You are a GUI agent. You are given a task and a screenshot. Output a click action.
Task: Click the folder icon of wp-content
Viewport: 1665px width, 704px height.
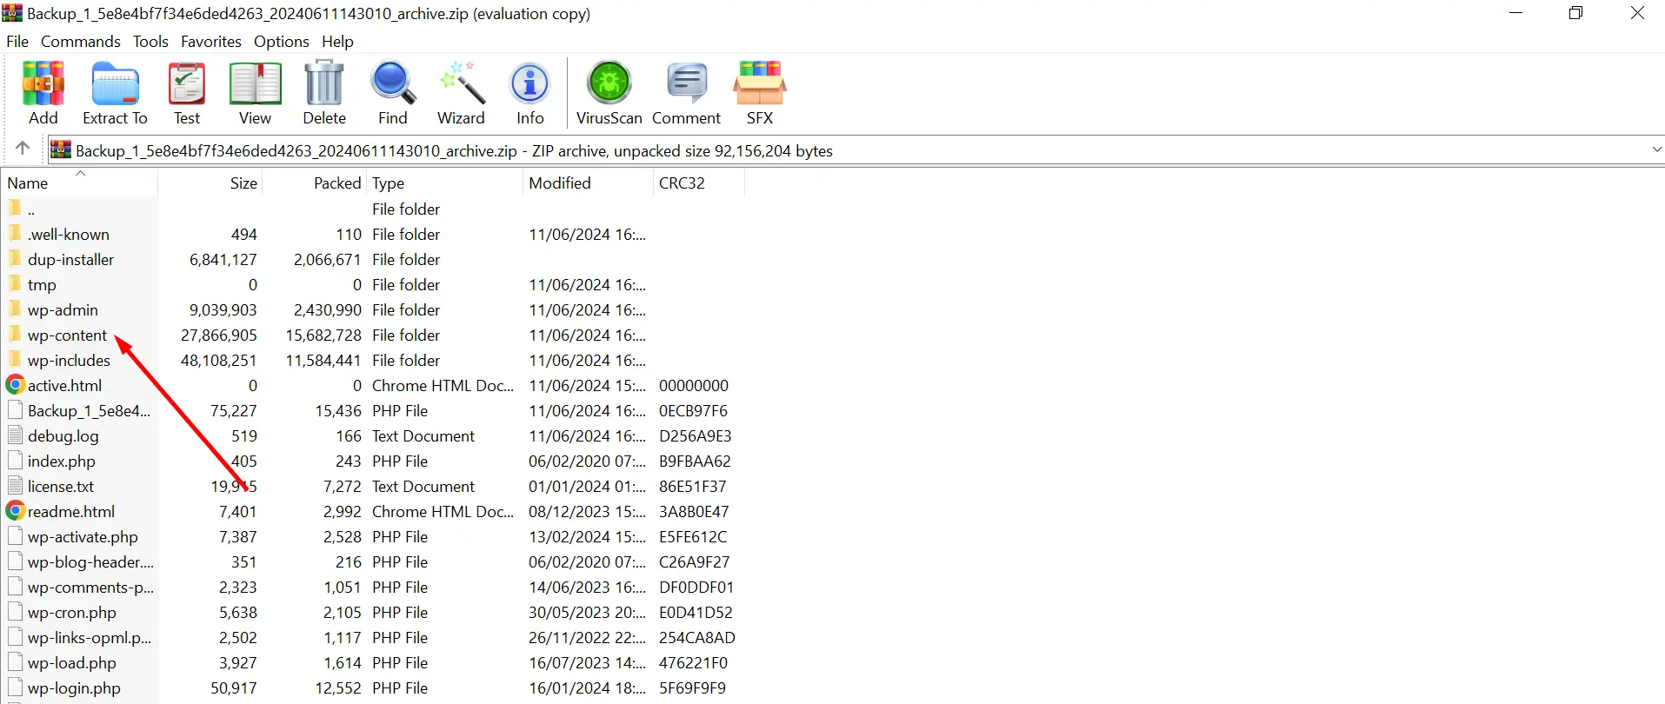coord(15,335)
